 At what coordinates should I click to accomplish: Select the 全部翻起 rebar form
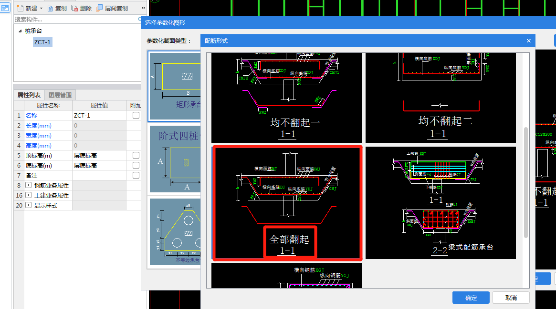286,203
